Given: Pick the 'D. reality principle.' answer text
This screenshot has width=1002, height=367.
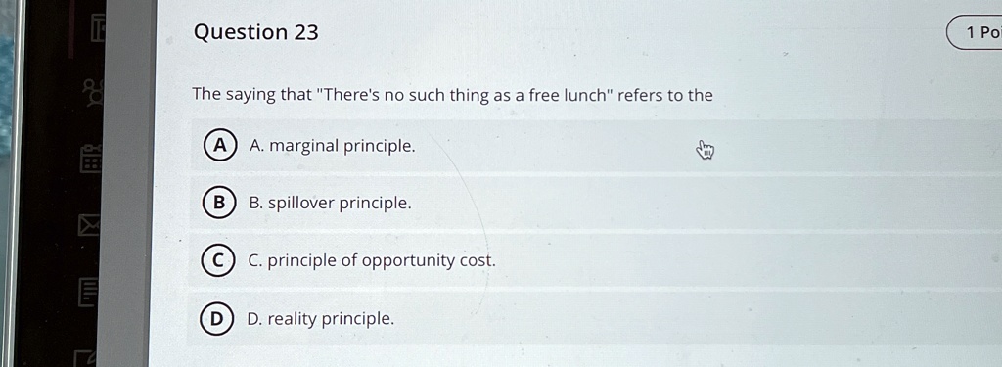Looking at the screenshot, I should coord(320,318).
